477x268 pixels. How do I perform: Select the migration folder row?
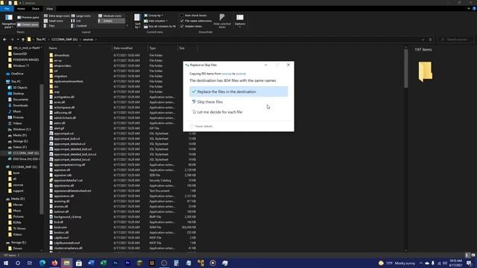(x=60, y=76)
